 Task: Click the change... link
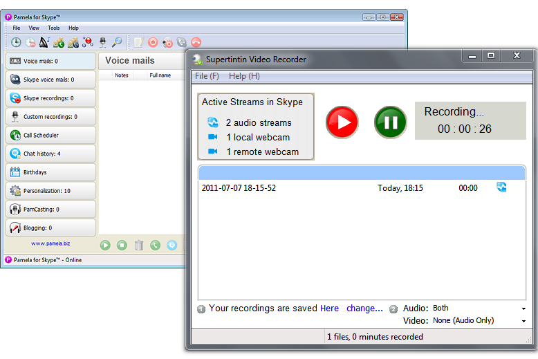pyautogui.click(x=364, y=309)
